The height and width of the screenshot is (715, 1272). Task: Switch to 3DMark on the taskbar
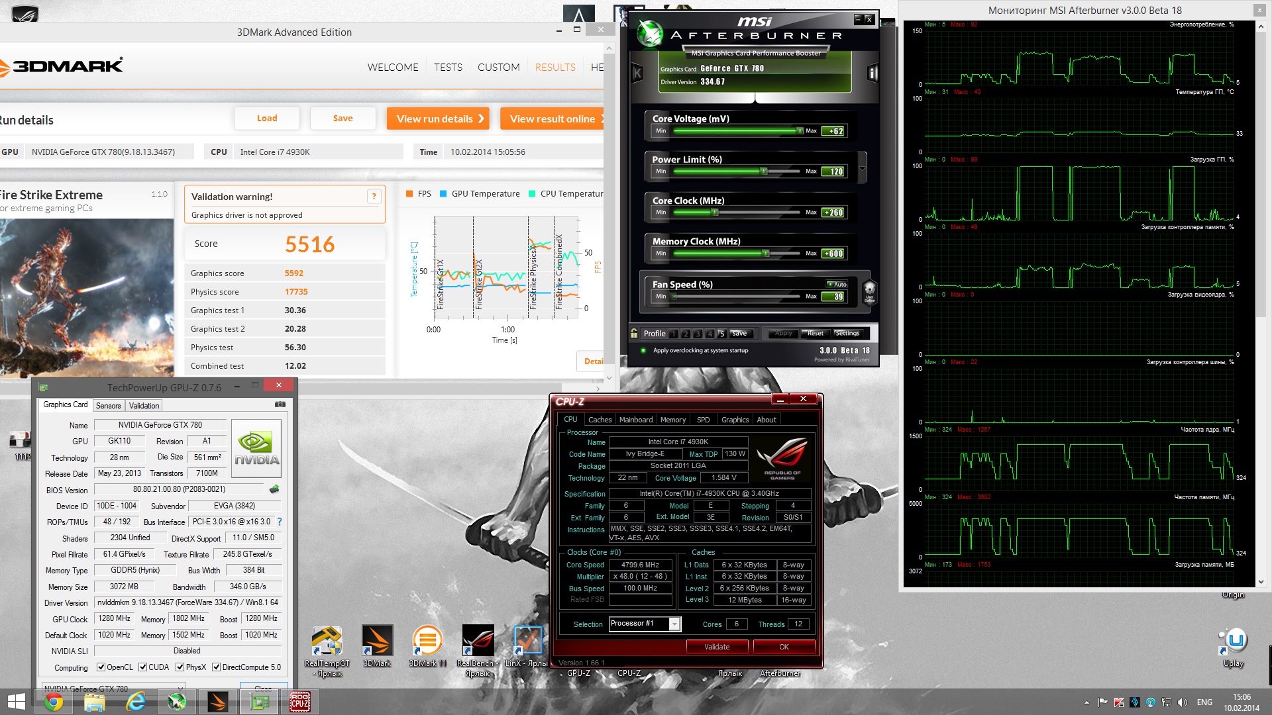tap(218, 702)
